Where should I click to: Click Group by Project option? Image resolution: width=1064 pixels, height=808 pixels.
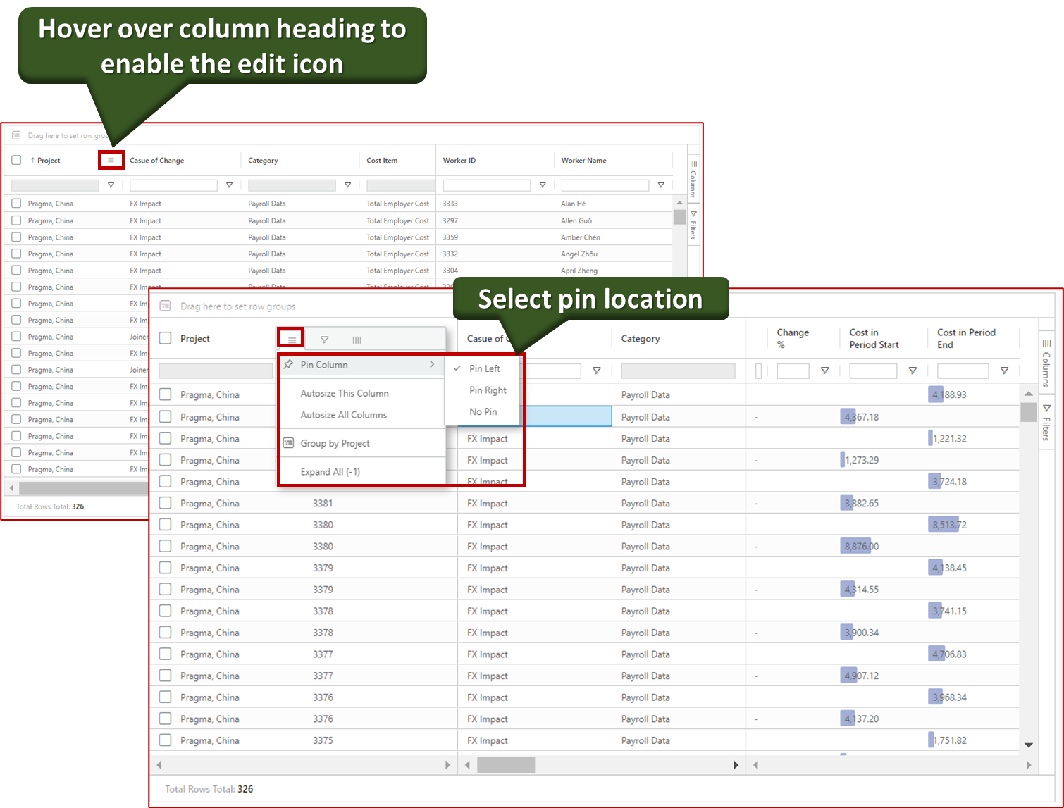click(x=335, y=443)
